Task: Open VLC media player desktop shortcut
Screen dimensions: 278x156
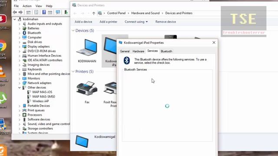Action: point(3,71)
